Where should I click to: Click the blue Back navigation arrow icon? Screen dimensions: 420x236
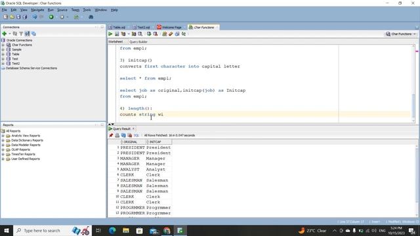click(35, 17)
